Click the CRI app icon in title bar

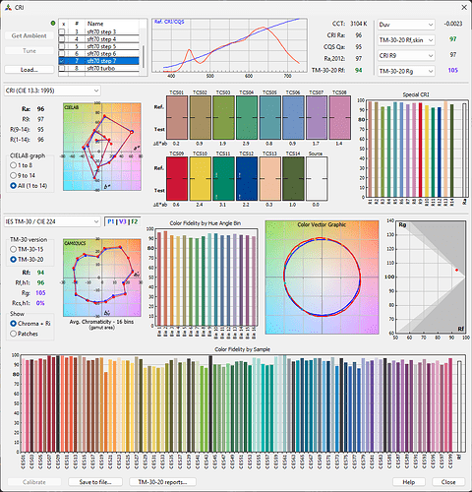coord(8,7)
